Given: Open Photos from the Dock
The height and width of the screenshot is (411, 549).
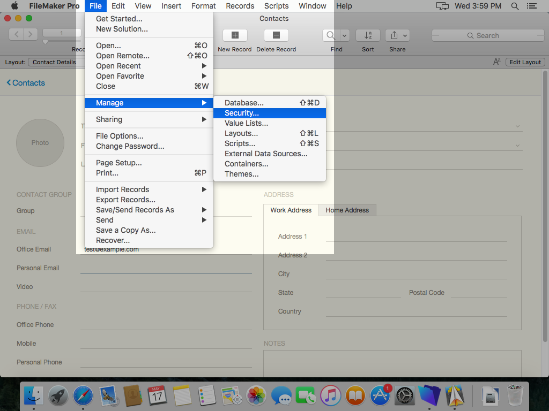Looking at the screenshot, I should [256, 396].
